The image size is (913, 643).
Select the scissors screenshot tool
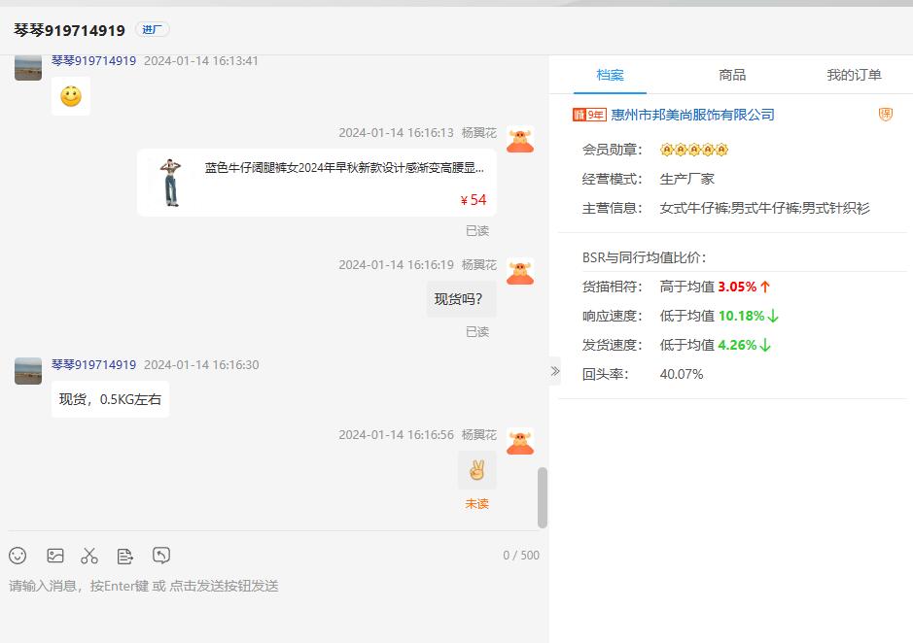click(89, 556)
